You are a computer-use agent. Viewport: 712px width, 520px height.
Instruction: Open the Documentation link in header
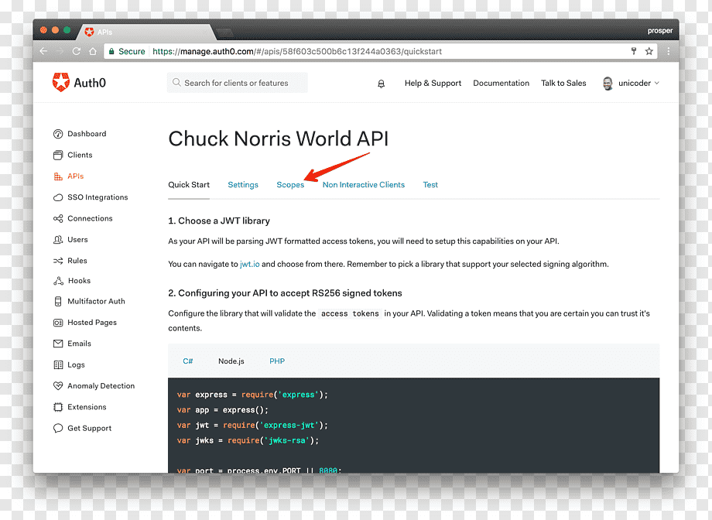point(501,83)
